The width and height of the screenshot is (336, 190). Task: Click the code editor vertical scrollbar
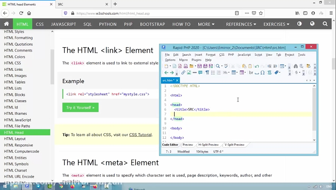click(314, 109)
